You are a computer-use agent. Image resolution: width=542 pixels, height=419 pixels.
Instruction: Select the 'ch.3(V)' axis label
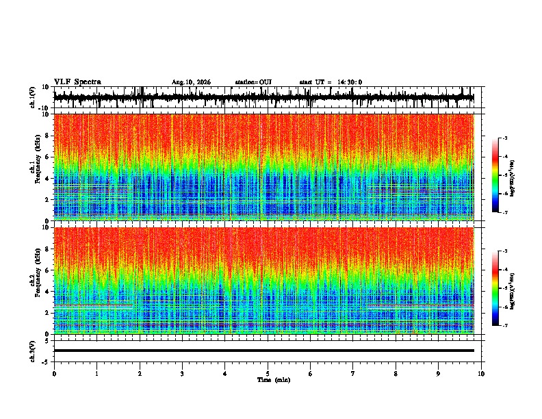33,351
